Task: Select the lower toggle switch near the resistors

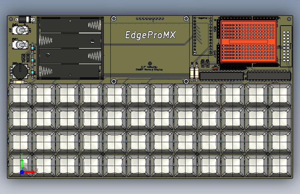Action: coord(21,45)
